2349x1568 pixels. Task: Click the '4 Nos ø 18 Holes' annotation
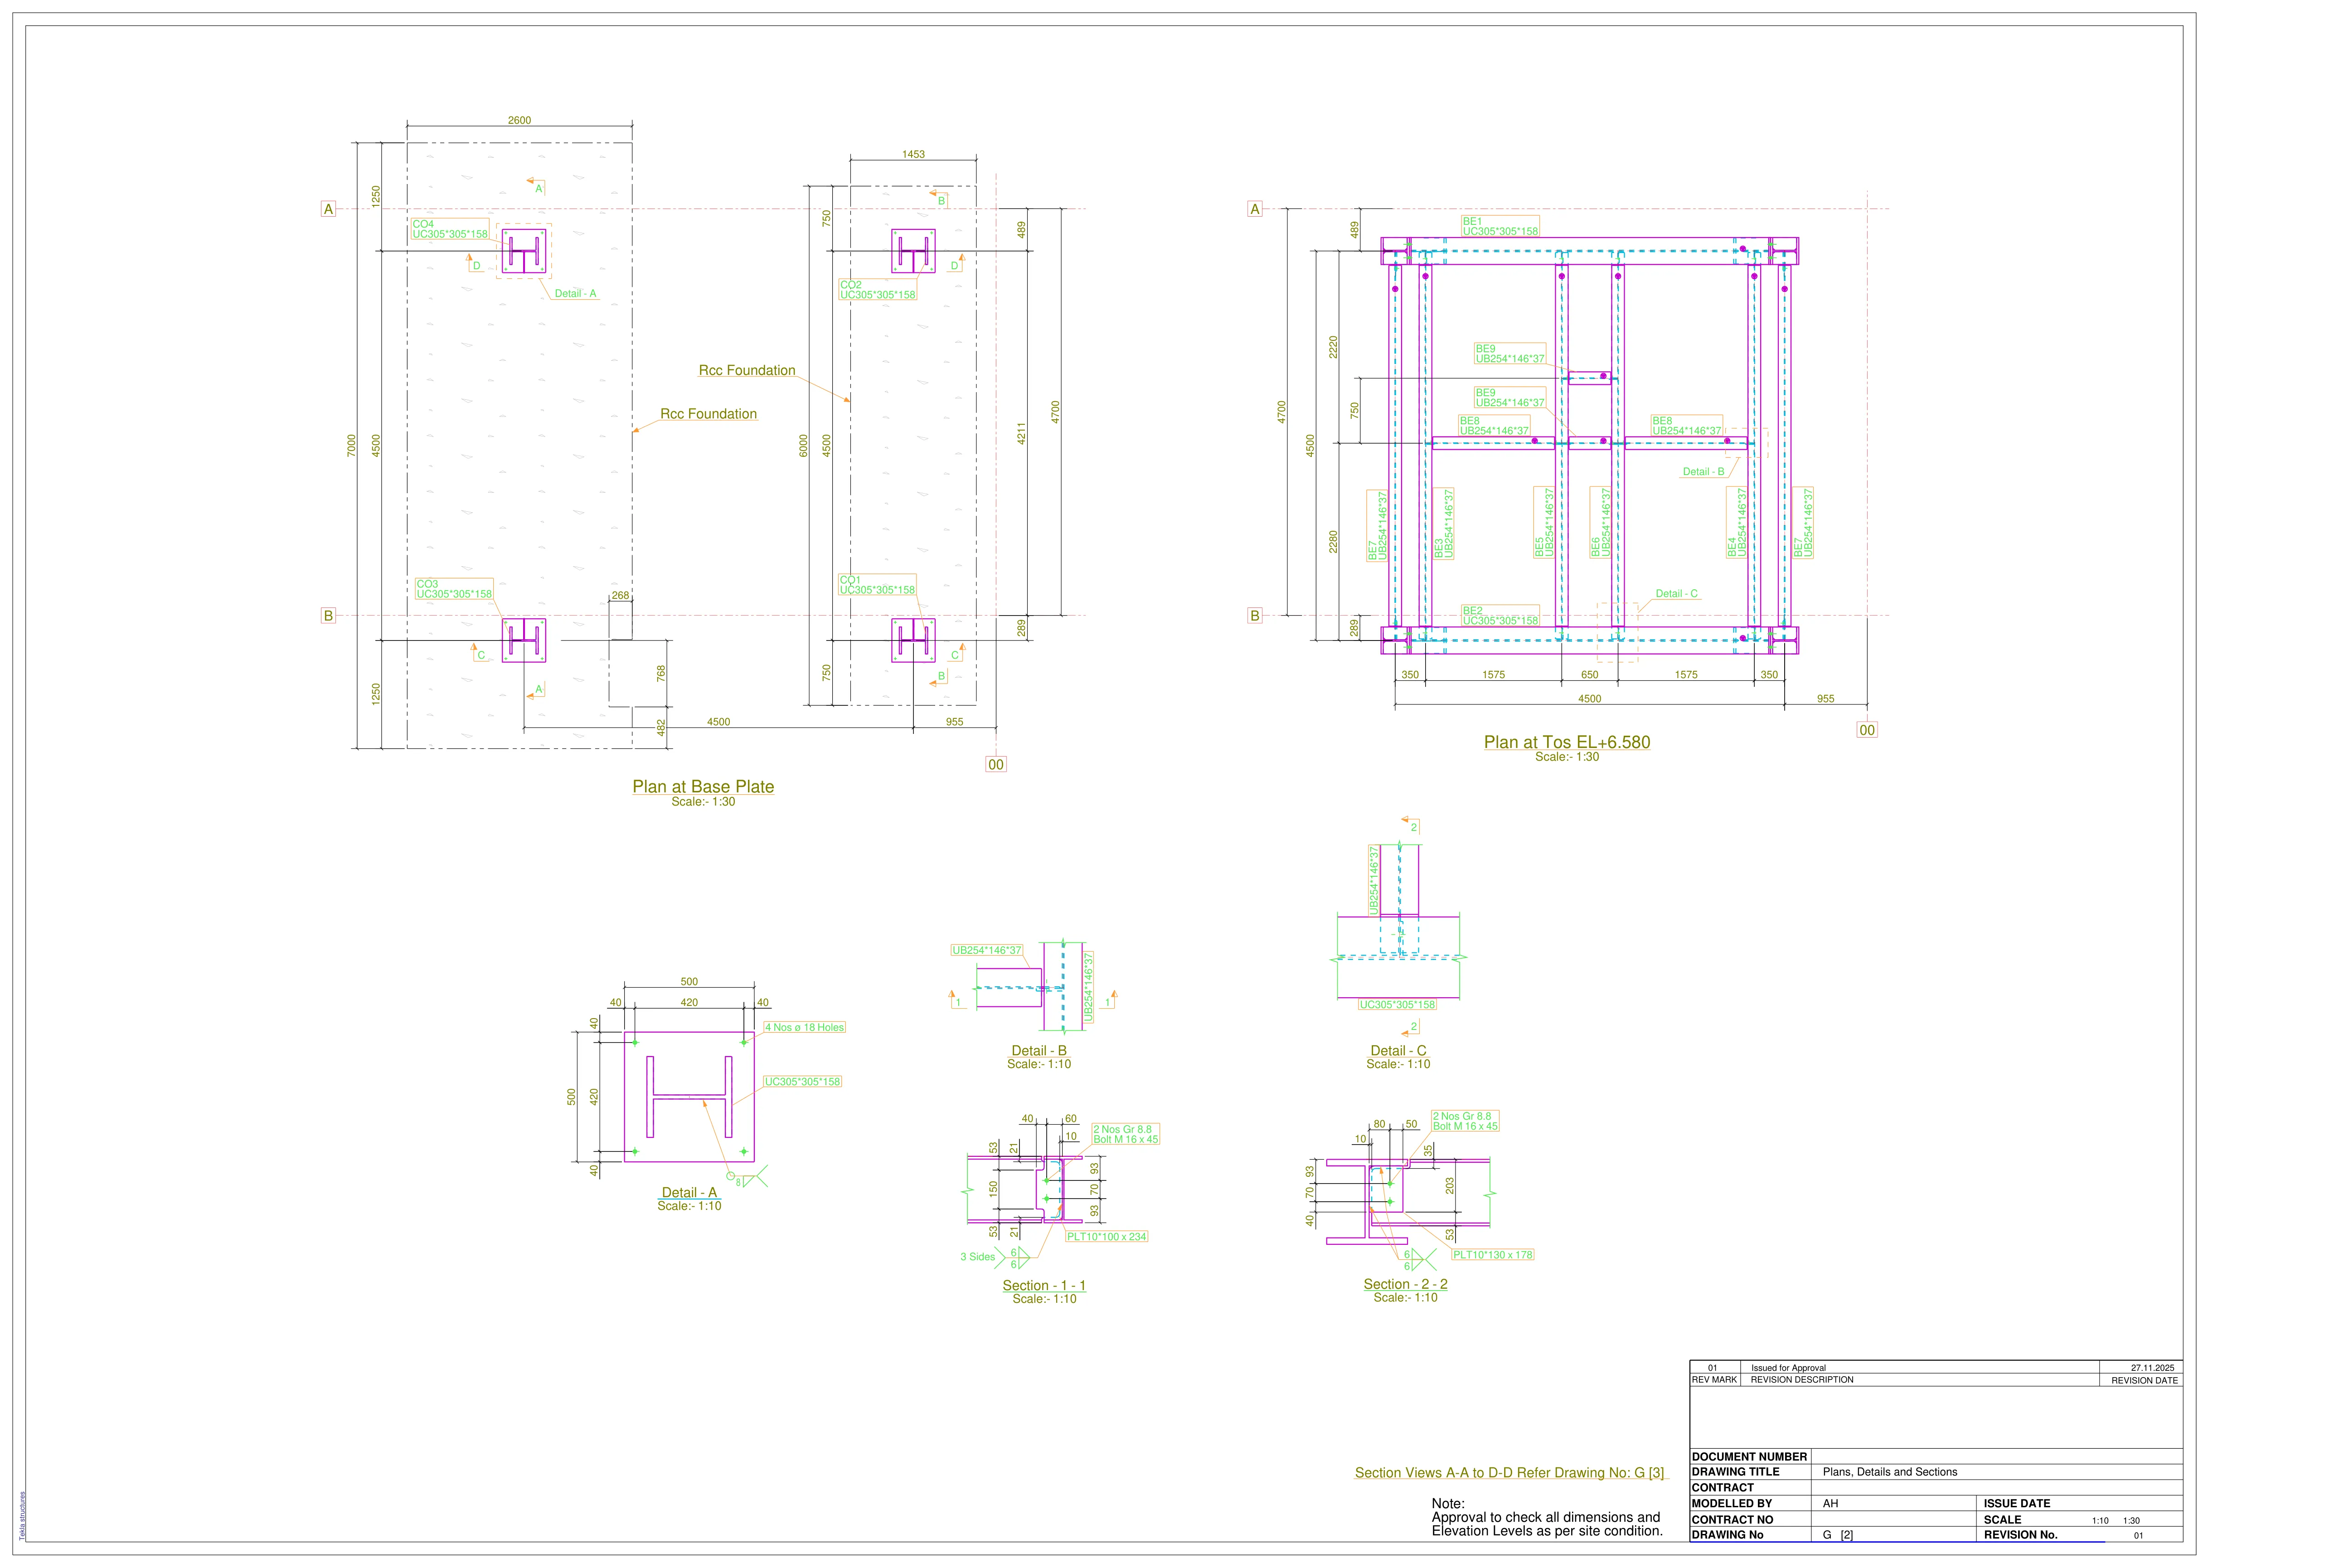pos(805,1027)
